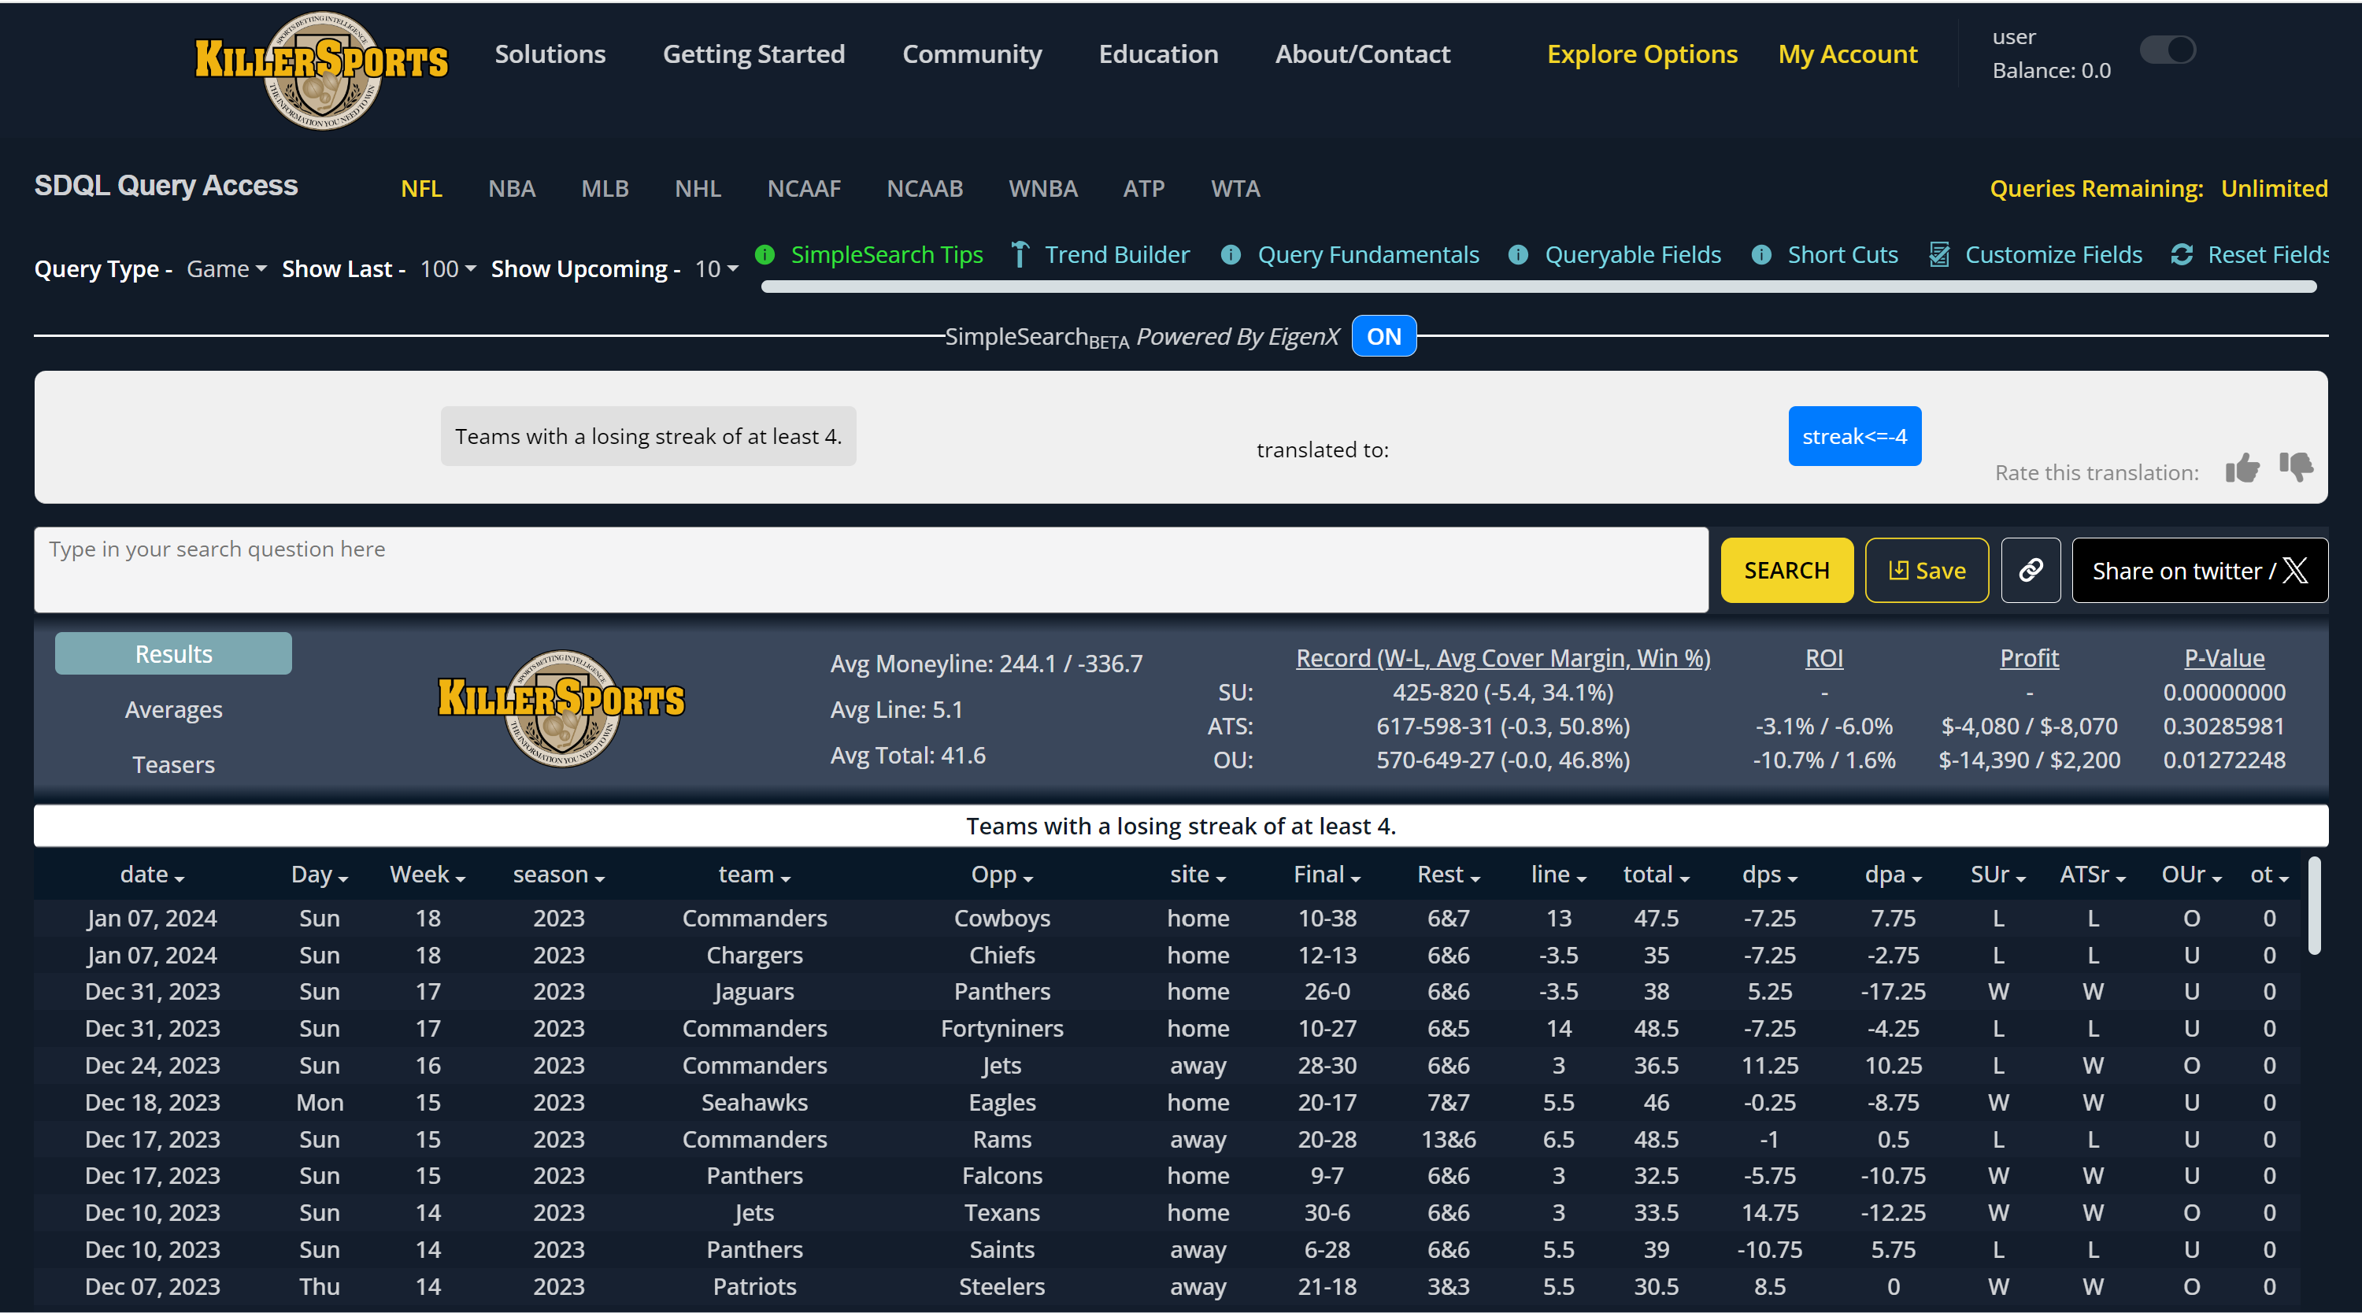Image resolution: width=2362 pixels, height=1313 pixels.
Task: Open the About/Contact menu
Action: [x=1363, y=54]
